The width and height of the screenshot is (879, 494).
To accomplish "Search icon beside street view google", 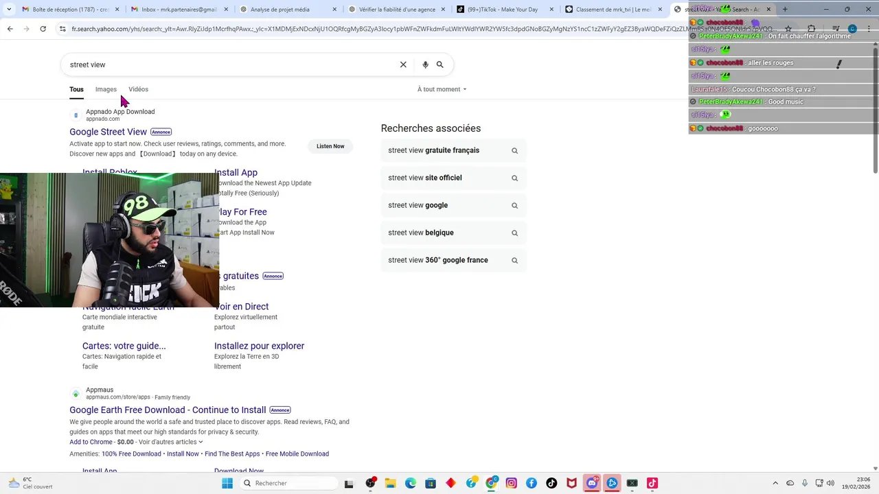I will pos(514,205).
